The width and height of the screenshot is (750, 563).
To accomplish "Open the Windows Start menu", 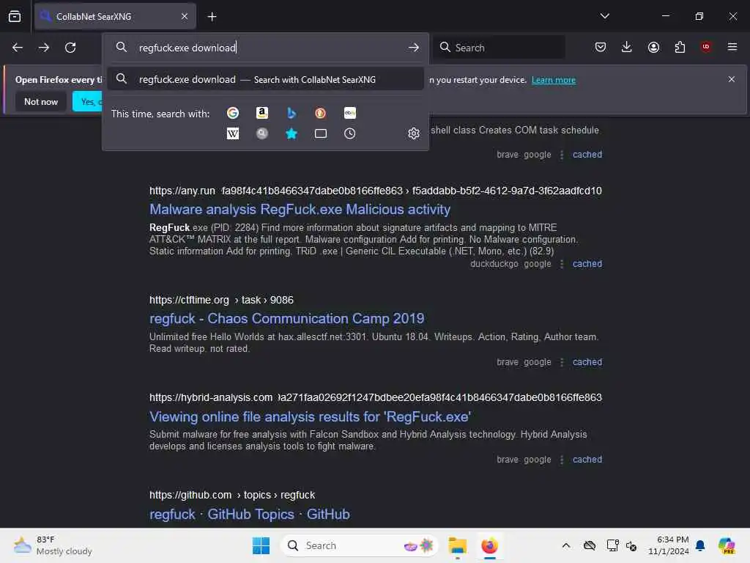I will click(261, 545).
